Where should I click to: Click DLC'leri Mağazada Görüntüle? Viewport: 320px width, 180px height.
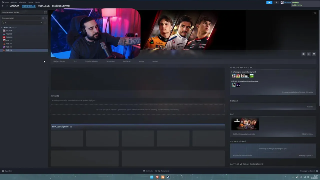[244, 134]
